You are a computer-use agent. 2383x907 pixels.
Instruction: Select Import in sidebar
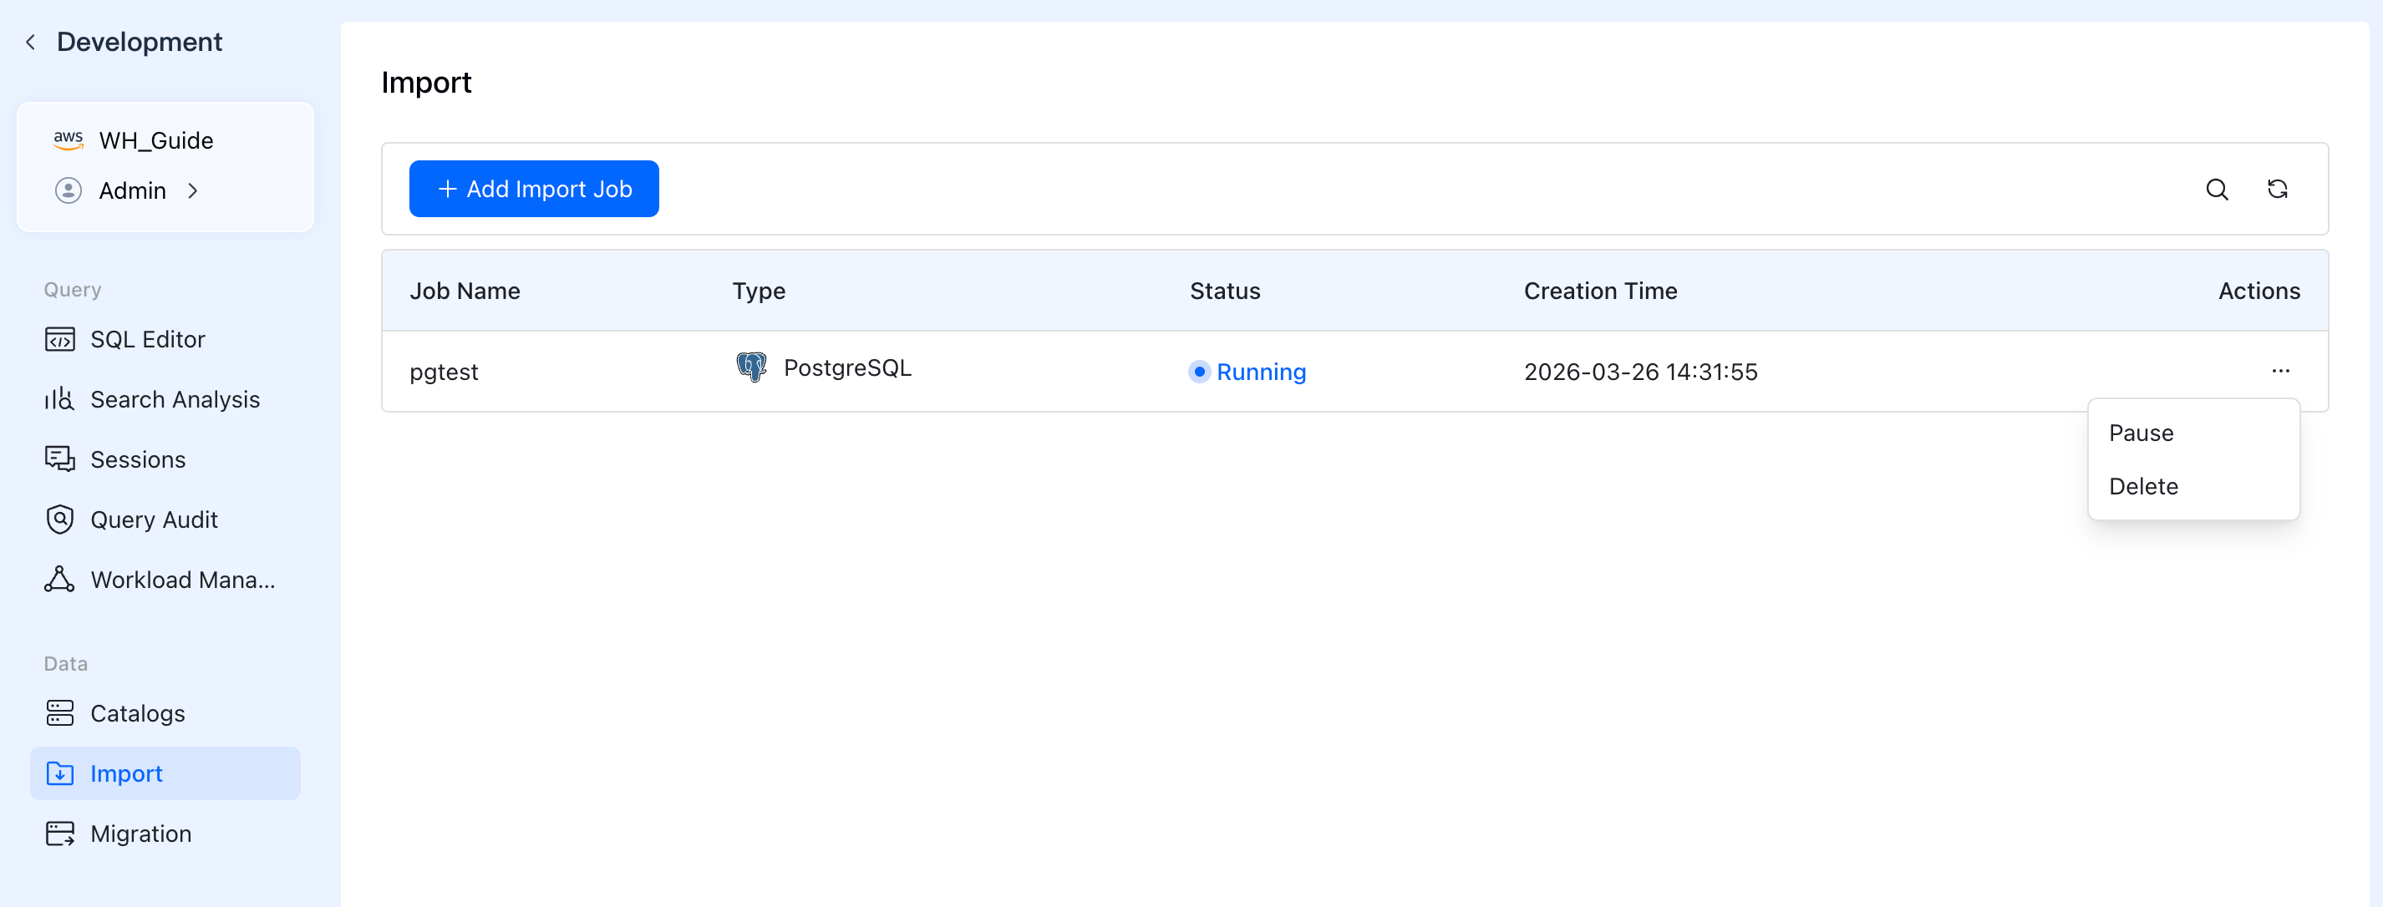point(126,774)
